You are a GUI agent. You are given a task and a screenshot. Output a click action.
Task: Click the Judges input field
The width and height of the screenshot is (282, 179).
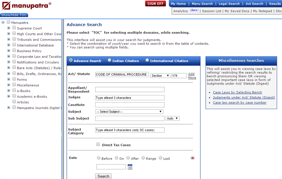(130, 98)
